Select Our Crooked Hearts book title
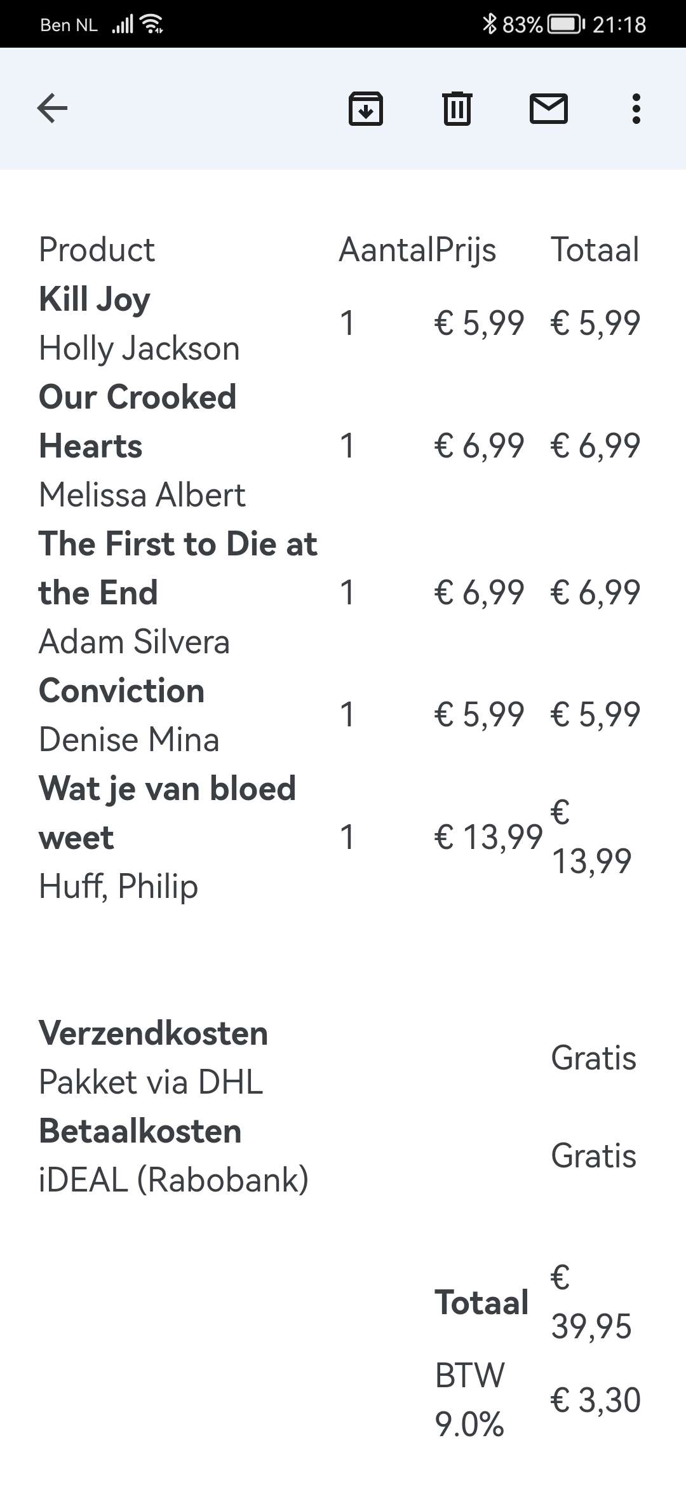 coord(137,421)
